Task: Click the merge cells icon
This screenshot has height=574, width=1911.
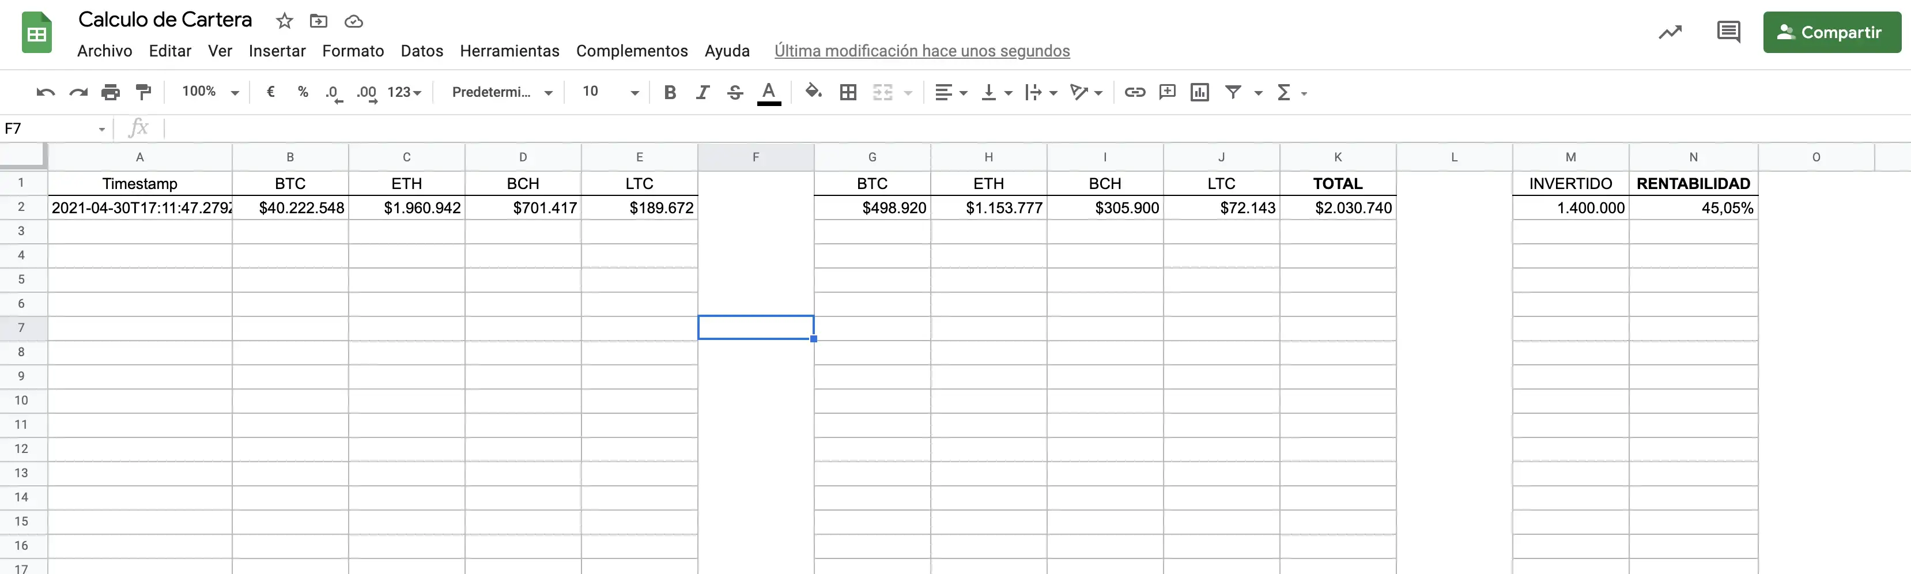Action: [x=883, y=92]
